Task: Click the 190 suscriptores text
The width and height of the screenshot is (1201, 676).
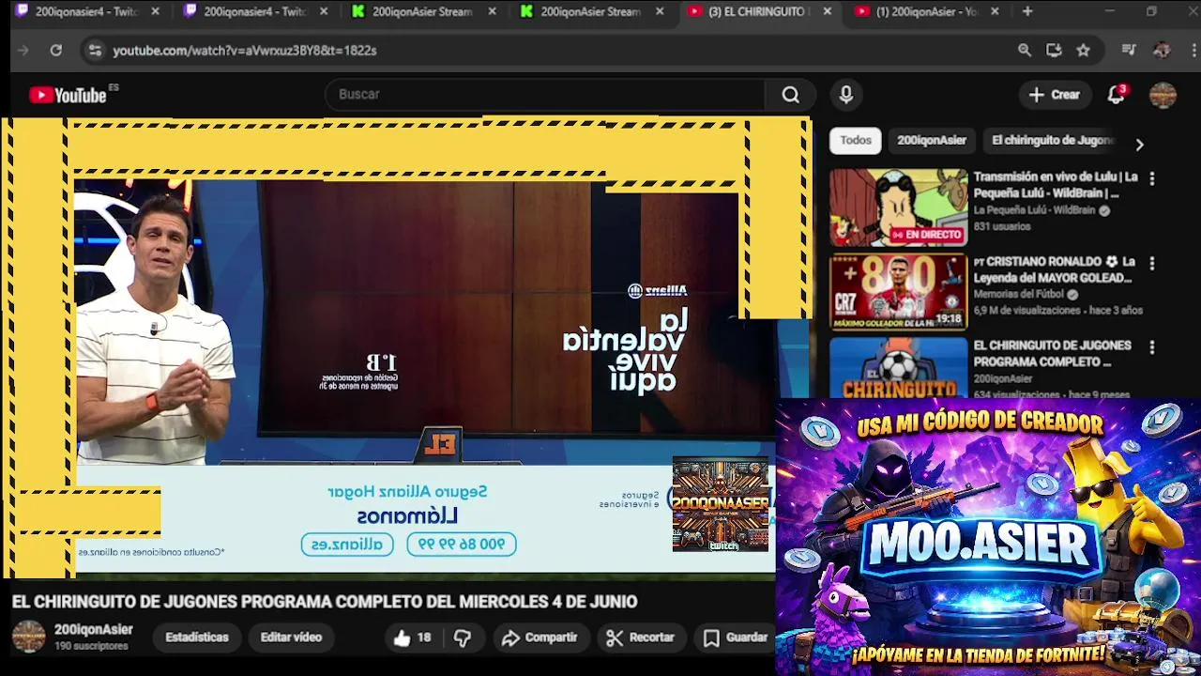Action: point(91,647)
